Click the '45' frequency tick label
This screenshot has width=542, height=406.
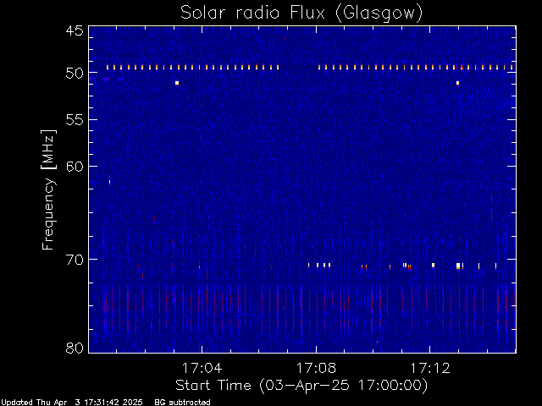(x=75, y=30)
